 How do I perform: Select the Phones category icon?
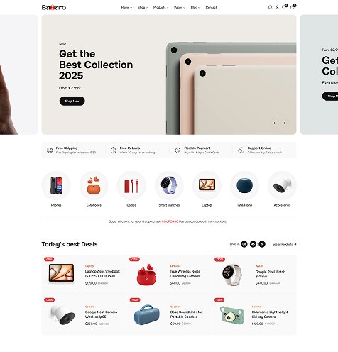pyautogui.click(x=56, y=185)
